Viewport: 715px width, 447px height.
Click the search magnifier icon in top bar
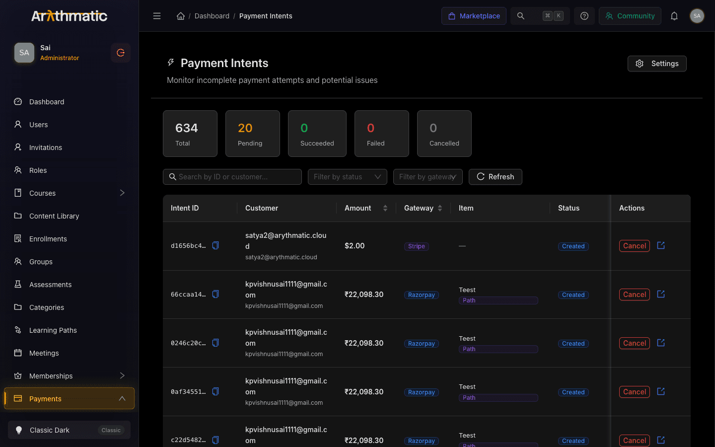pyautogui.click(x=521, y=16)
